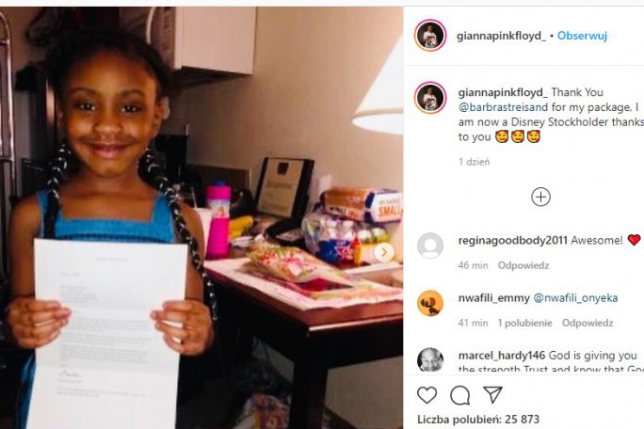Reply to nwafili_emmy's comment with Odpowiedz
This screenshot has height=429, width=644.
pyautogui.click(x=588, y=323)
